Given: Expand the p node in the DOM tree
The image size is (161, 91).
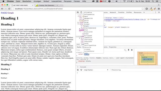Looking at the screenshot, I should pos(79,38).
